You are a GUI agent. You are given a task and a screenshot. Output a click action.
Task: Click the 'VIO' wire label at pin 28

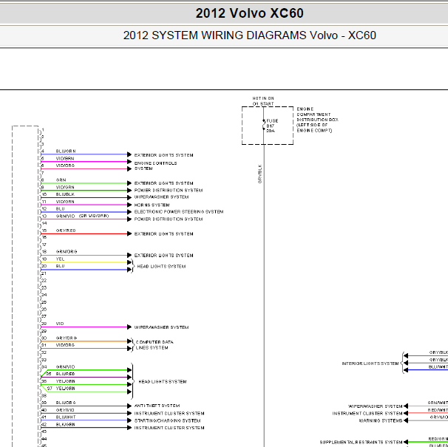point(60,324)
